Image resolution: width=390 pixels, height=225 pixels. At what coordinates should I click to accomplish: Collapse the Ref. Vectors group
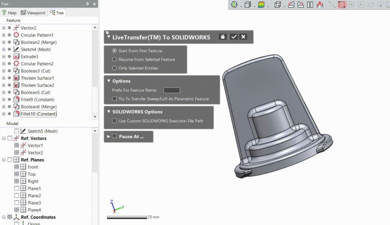point(4,138)
